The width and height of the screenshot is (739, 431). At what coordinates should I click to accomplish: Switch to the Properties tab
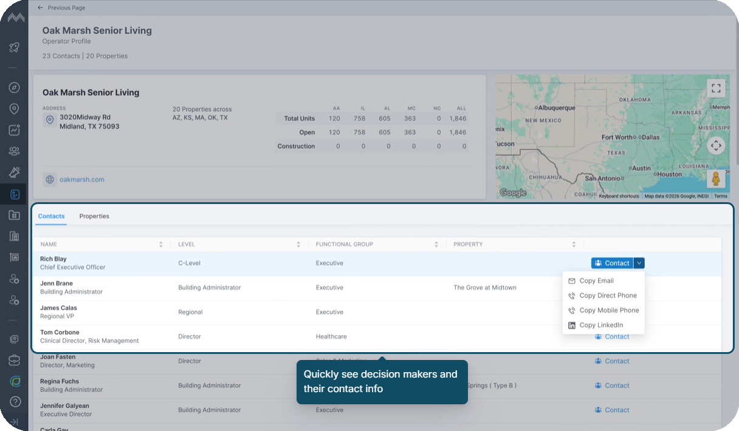[94, 216]
